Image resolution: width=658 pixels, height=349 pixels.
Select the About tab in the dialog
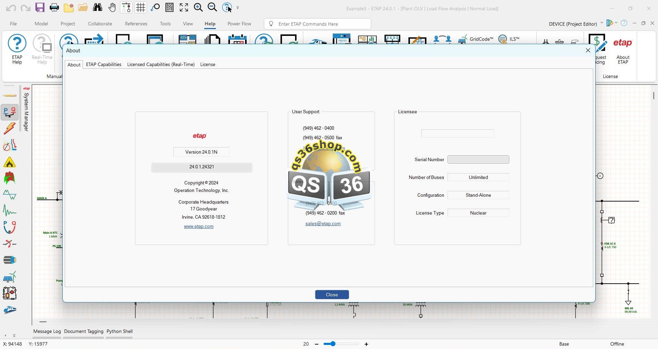(74, 65)
